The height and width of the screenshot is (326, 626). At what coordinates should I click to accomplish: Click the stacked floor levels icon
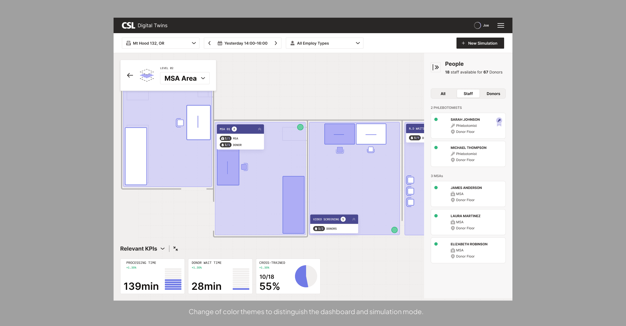pos(147,75)
